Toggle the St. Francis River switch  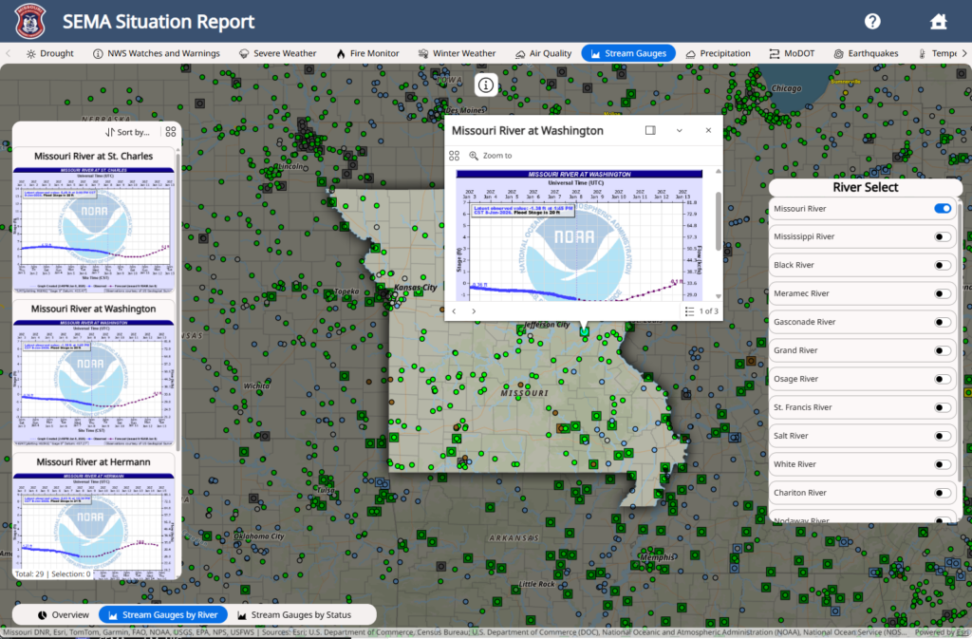click(x=943, y=408)
